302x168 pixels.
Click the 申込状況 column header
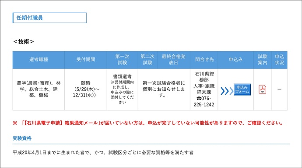pos(280,60)
